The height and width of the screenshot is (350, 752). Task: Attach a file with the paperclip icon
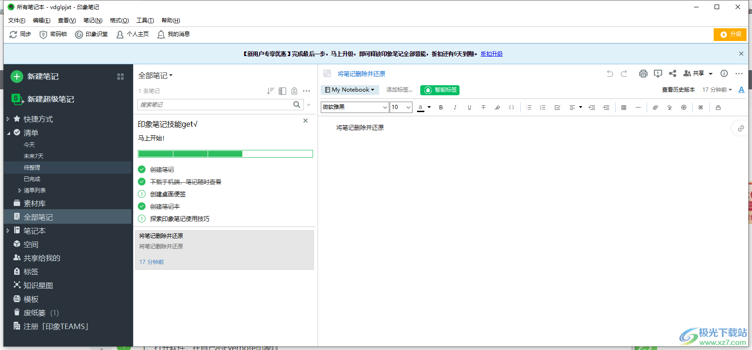coord(655,108)
